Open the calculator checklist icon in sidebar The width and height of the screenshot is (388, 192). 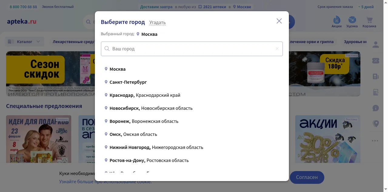pyautogui.click(x=376, y=92)
